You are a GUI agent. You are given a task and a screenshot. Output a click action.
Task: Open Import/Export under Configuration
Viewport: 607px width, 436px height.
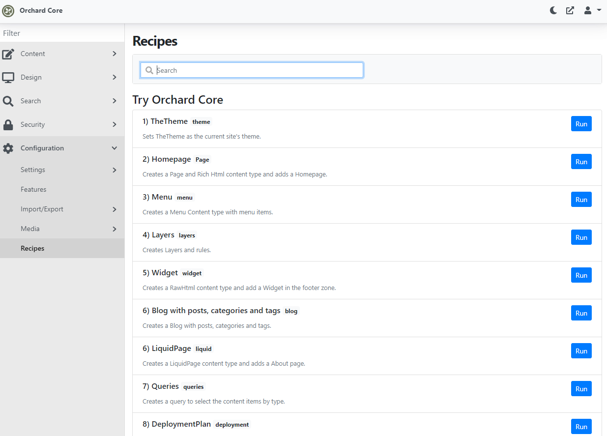coord(62,209)
